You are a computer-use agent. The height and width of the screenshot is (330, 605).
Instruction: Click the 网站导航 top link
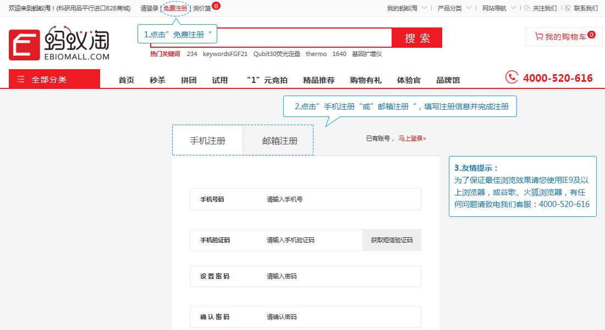click(x=494, y=8)
